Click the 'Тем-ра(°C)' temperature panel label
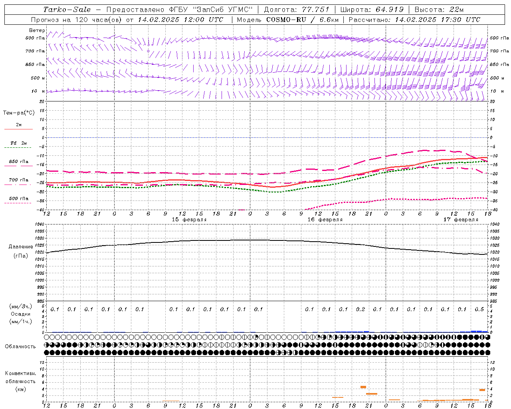Image resolution: width=511 pixels, height=409 pixels. 19,113
